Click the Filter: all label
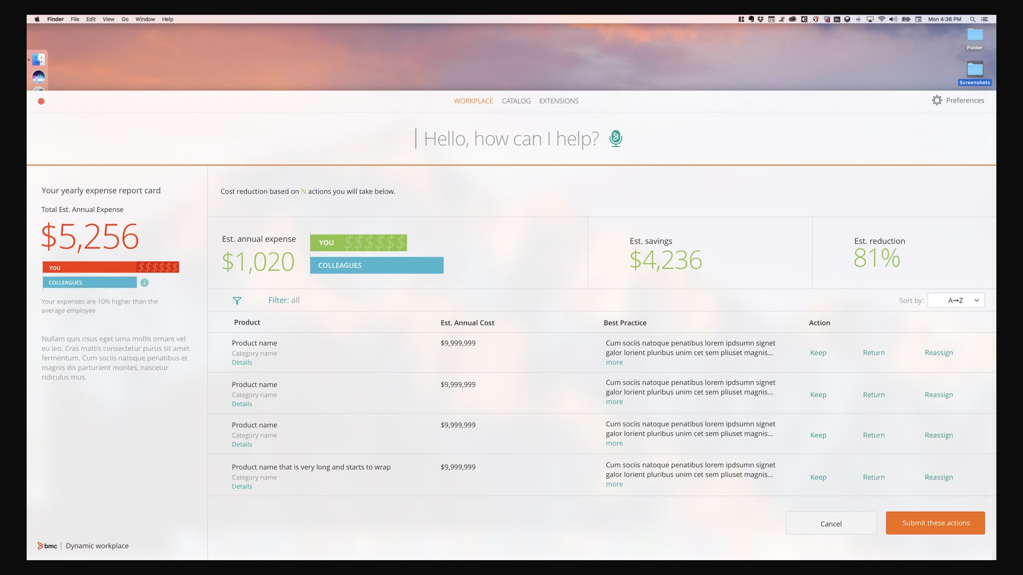 (283, 300)
